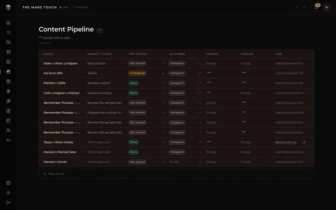Edit 'Prepare the outline, th...' subject cell

pos(105,113)
